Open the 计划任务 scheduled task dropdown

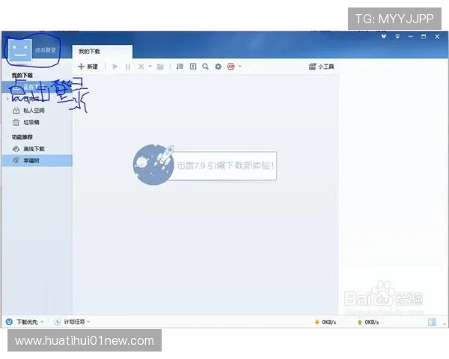click(x=72, y=322)
